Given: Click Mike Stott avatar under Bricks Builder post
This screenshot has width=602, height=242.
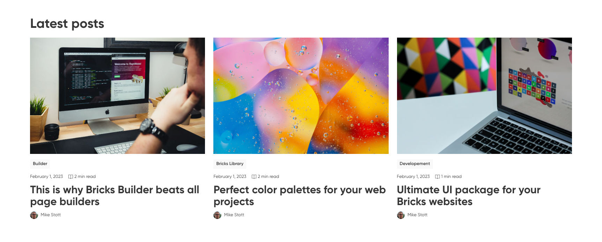Looking at the screenshot, I should point(34,215).
